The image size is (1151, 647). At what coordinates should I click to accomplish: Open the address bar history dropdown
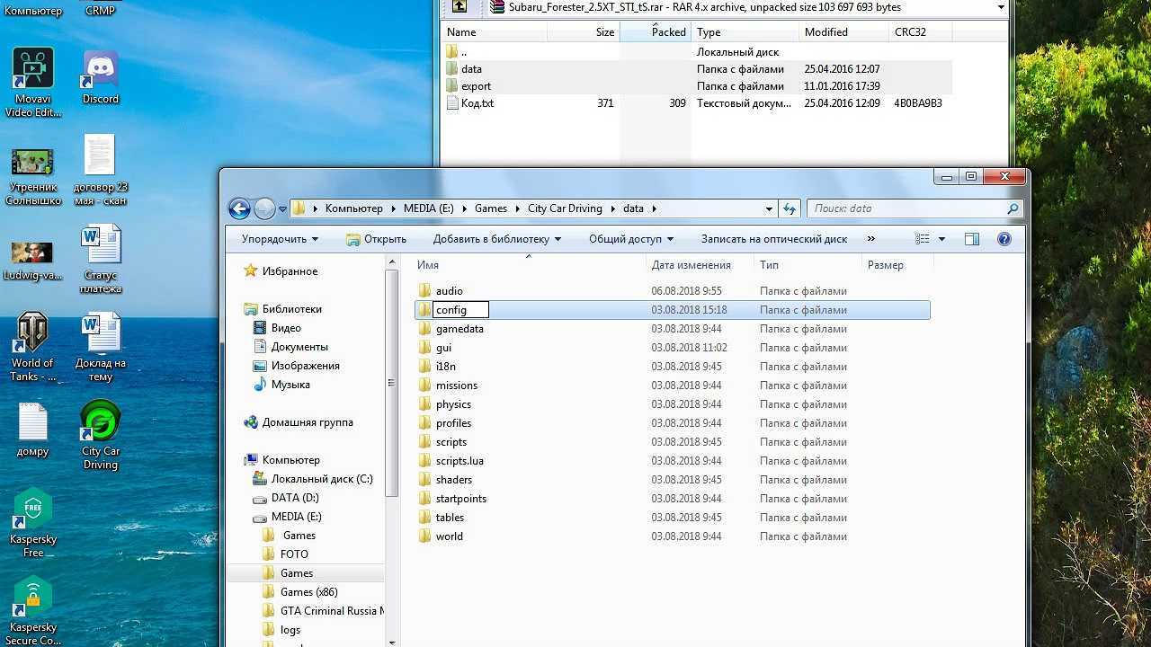pos(769,208)
